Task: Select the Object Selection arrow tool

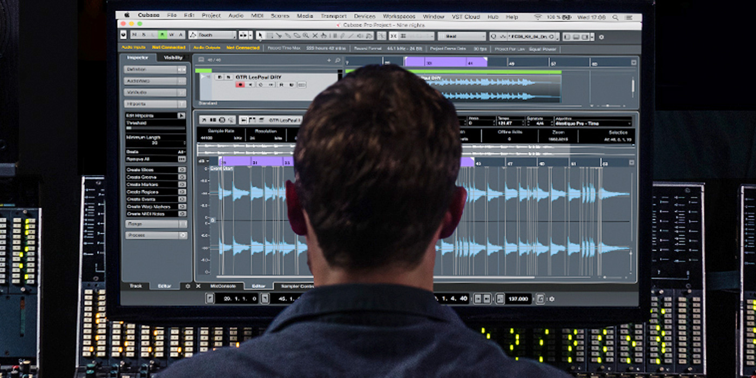Action: click(260, 35)
